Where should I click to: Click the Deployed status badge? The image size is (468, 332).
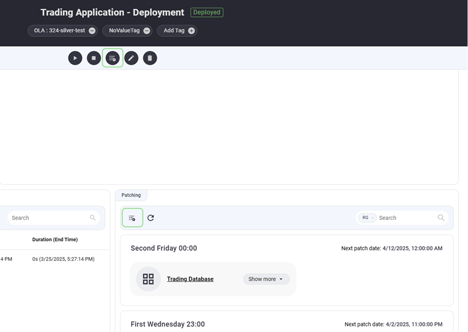click(207, 12)
